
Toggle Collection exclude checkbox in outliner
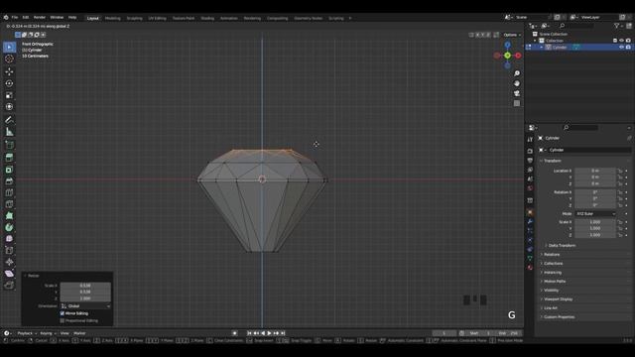[615, 41]
